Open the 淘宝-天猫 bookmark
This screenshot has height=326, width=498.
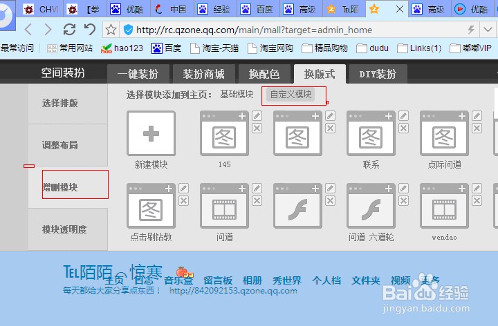point(214,48)
